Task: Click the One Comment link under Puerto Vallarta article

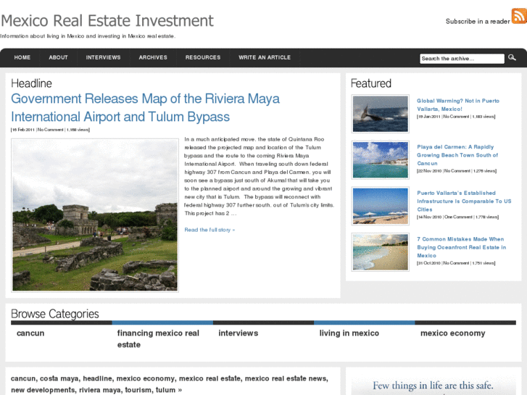Action: [x=458, y=217]
